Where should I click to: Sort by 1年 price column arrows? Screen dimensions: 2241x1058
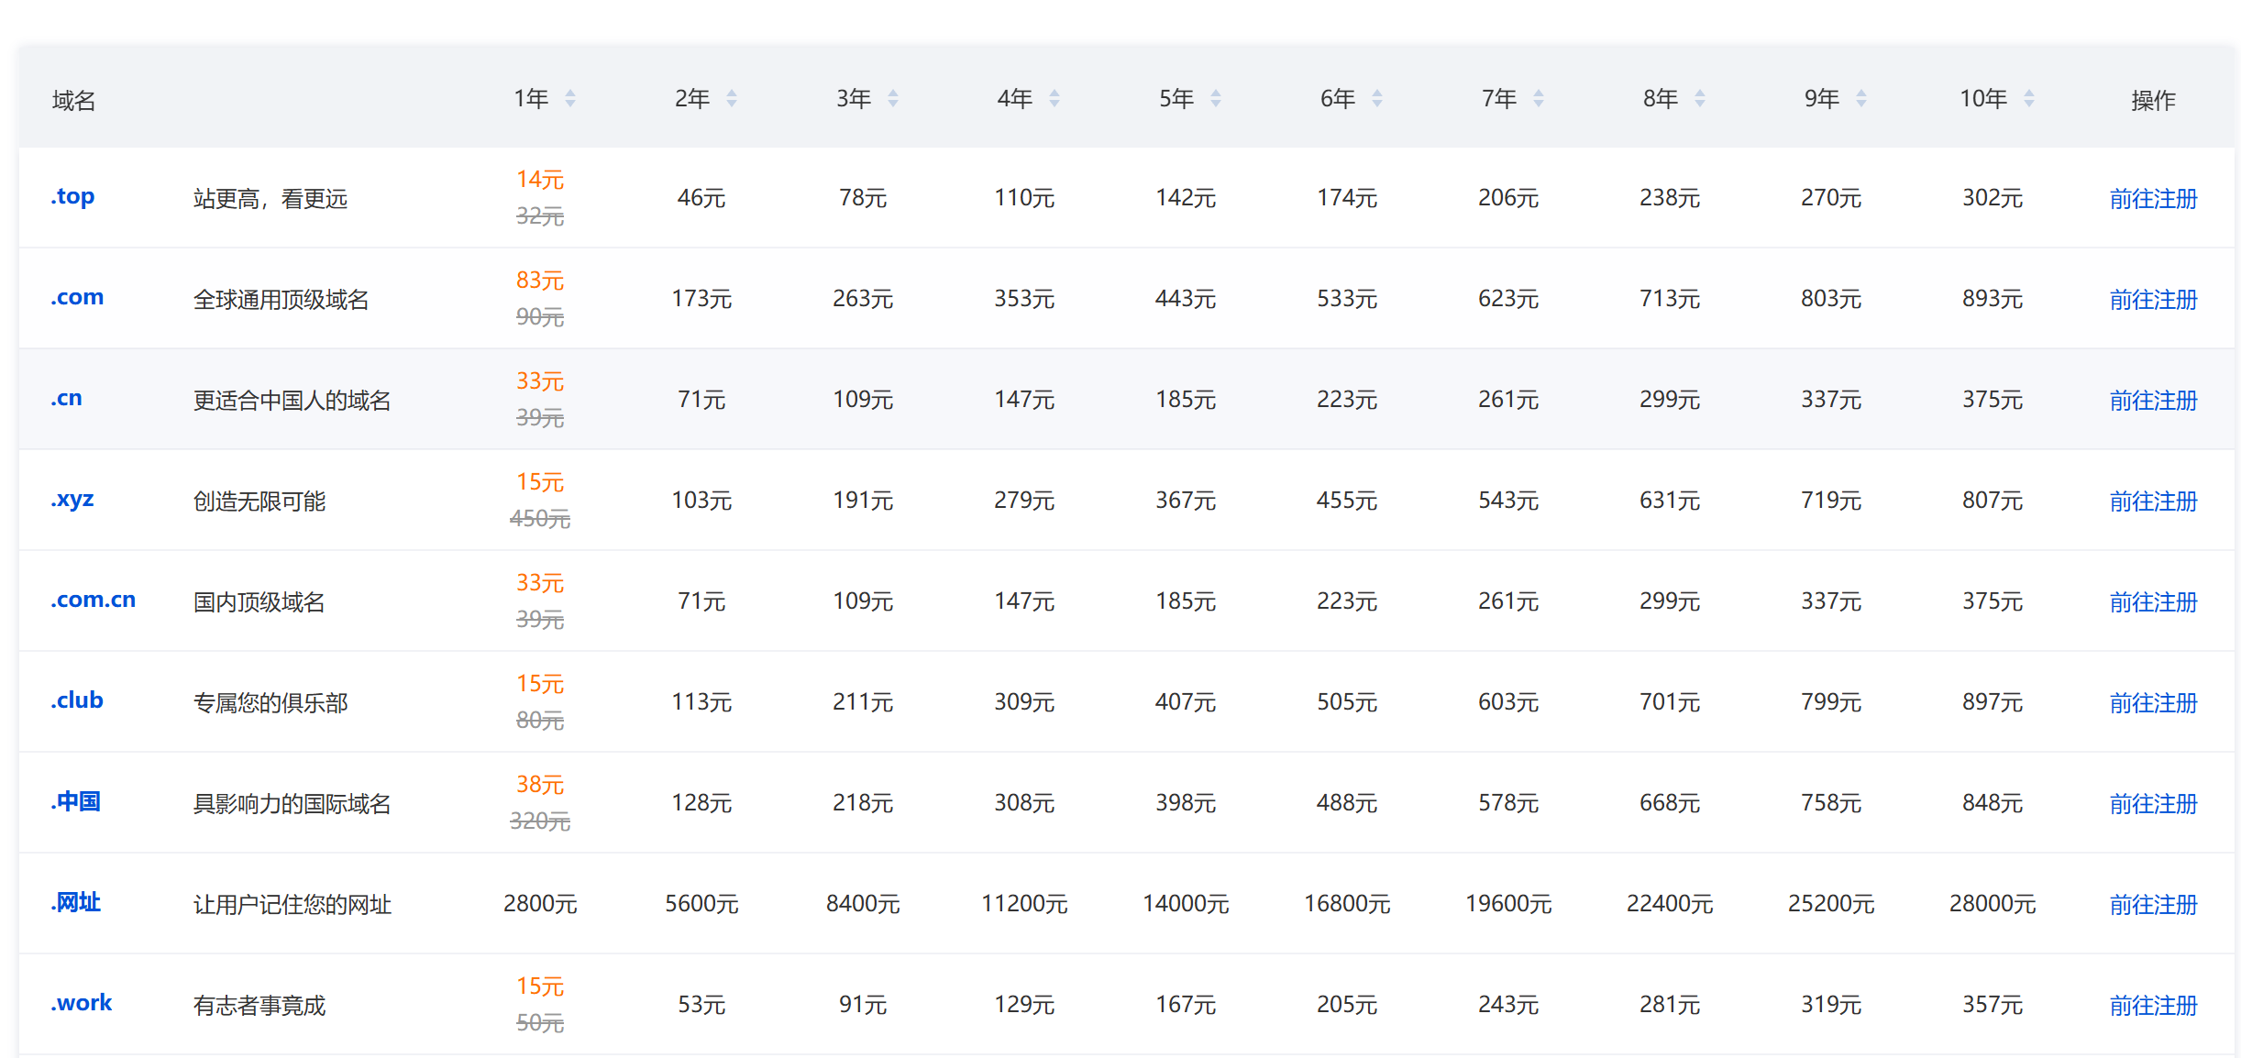[570, 98]
